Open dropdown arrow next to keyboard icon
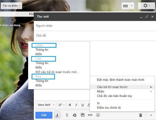 (x=132, y=6)
